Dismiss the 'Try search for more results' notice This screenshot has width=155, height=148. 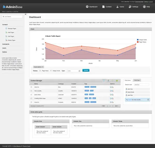click(x=148, y=99)
